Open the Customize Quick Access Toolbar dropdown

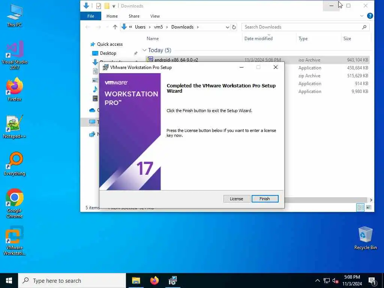[x=114, y=6]
